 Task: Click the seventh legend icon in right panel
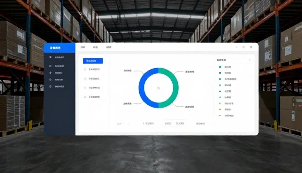coord(220,103)
